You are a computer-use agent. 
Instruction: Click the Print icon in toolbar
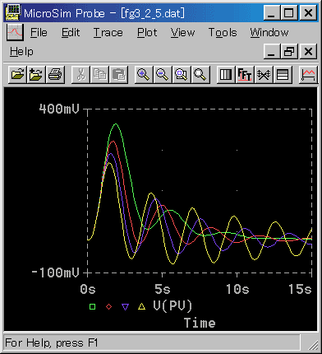pyautogui.click(x=55, y=74)
